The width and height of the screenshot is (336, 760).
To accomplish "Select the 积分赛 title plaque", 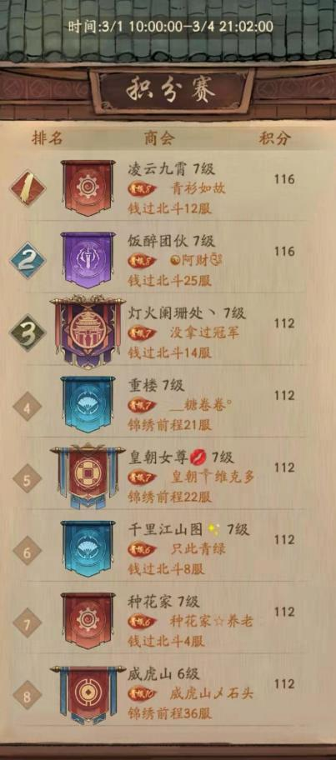I will 171,91.
